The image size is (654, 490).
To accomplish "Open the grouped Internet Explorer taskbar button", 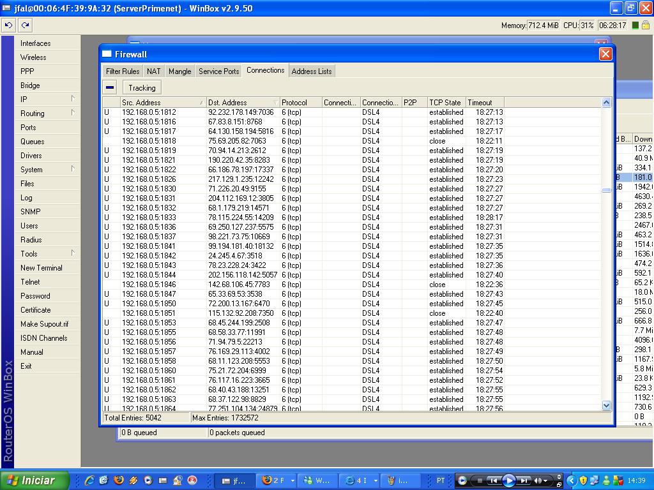I will pyautogui.click(x=359, y=480).
